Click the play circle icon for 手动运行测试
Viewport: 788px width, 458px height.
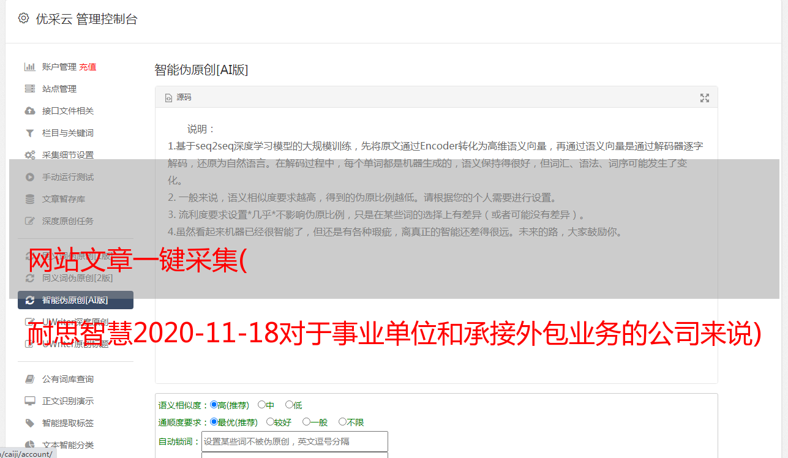(x=29, y=177)
